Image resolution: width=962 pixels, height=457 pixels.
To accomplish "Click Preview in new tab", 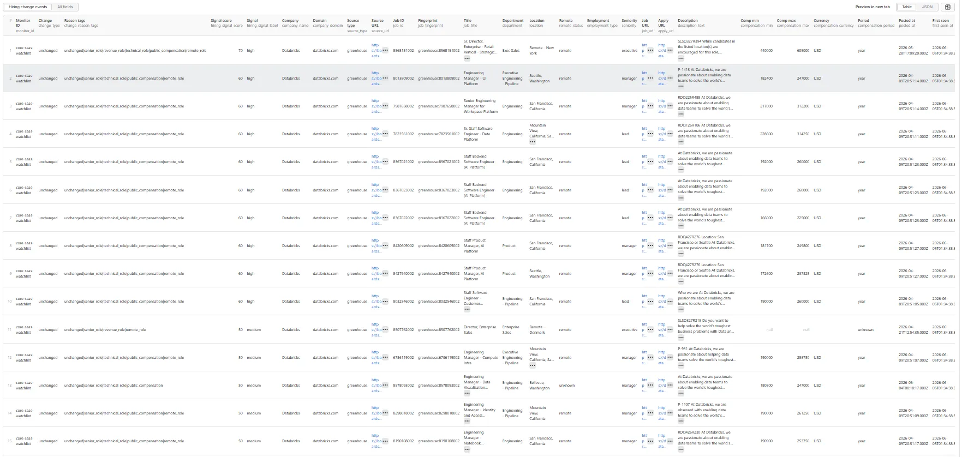I will tap(873, 7).
